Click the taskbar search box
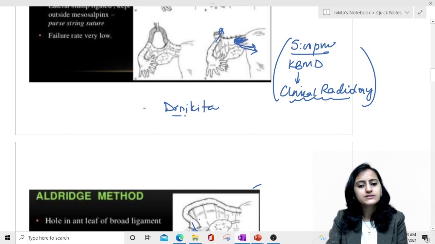The height and width of the screenshot is (244, 435). 70,238
